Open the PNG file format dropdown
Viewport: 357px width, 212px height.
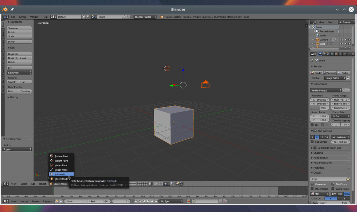320,194
